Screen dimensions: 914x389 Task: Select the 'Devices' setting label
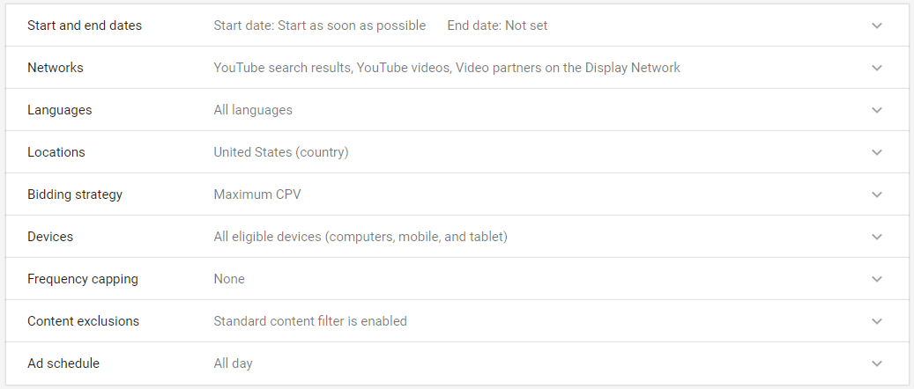(50, 237)
